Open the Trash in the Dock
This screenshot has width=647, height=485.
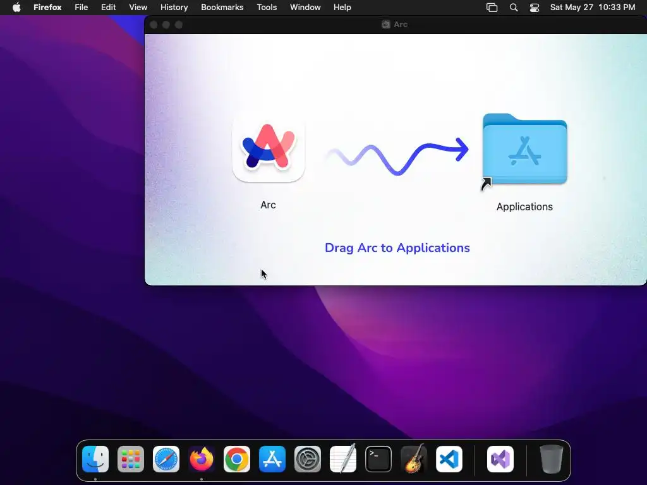(x=551, y=459)
